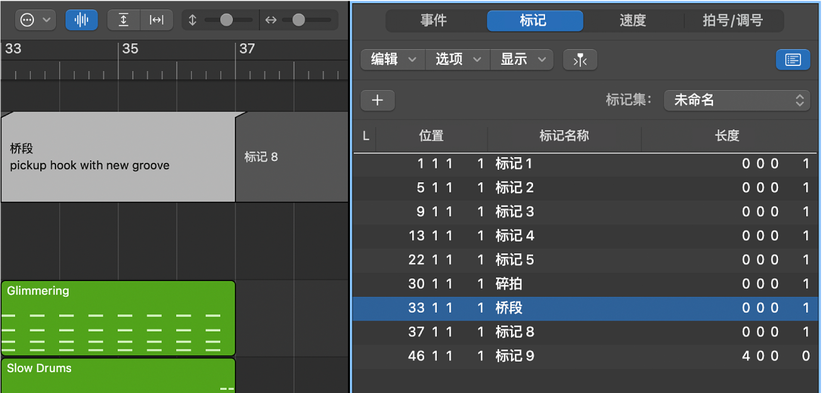Switch to the 速度 tab

(633, 21)
